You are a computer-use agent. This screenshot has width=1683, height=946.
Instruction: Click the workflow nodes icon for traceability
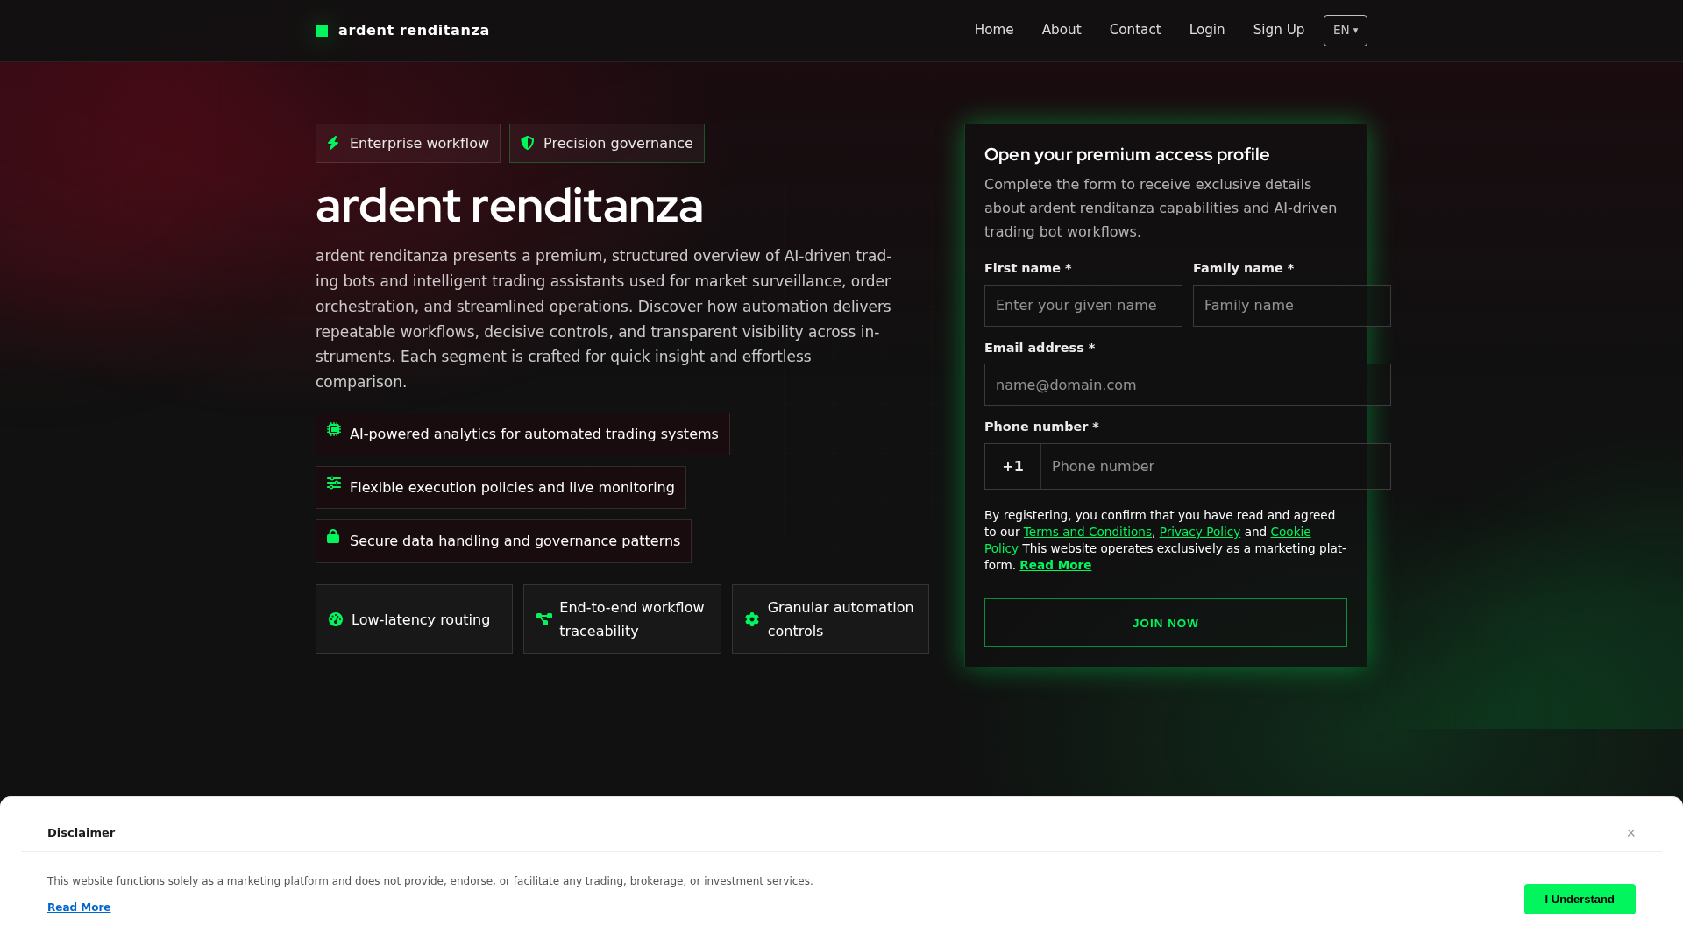544,619
